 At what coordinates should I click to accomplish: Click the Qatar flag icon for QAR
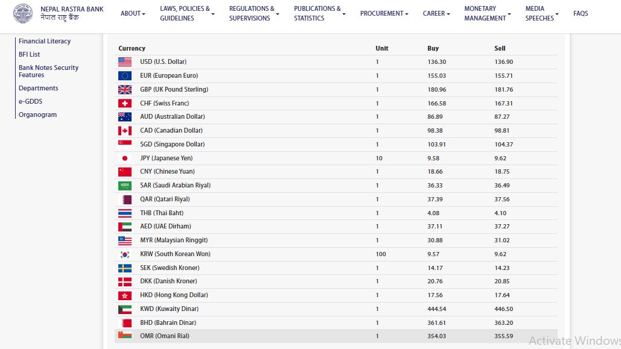pos(125,200)
